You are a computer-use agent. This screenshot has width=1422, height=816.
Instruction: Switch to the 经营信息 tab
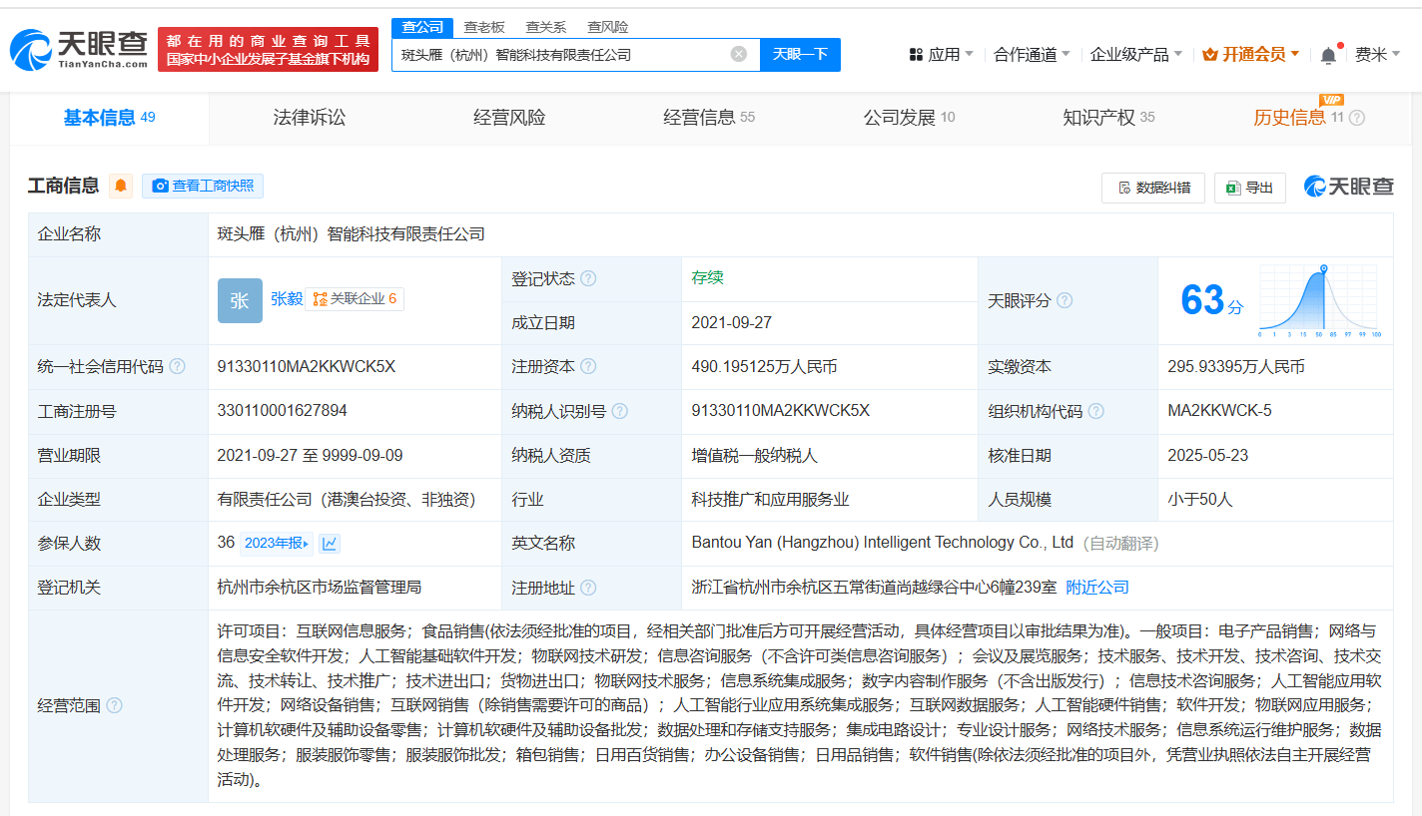[x=709, y=118]
